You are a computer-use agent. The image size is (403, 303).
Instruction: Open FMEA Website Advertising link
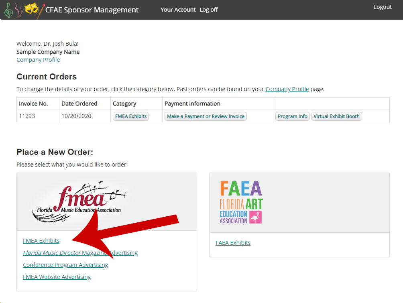(x=57, y=277)
